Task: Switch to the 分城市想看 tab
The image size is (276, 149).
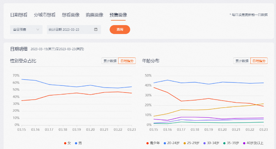Action: 45,15
